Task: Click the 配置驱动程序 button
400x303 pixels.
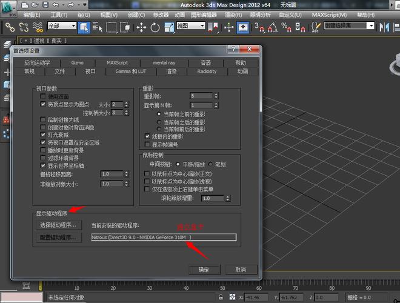Action: tap(58, 238)
